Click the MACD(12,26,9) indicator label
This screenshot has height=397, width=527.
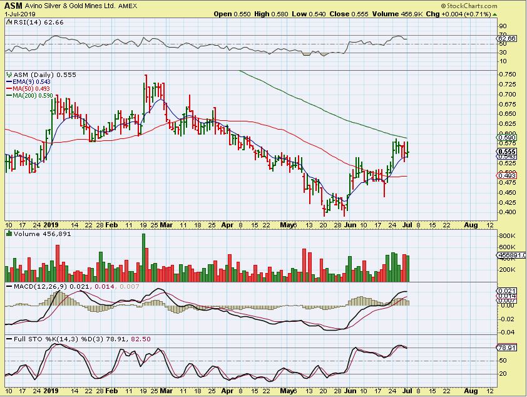(40, 286)
